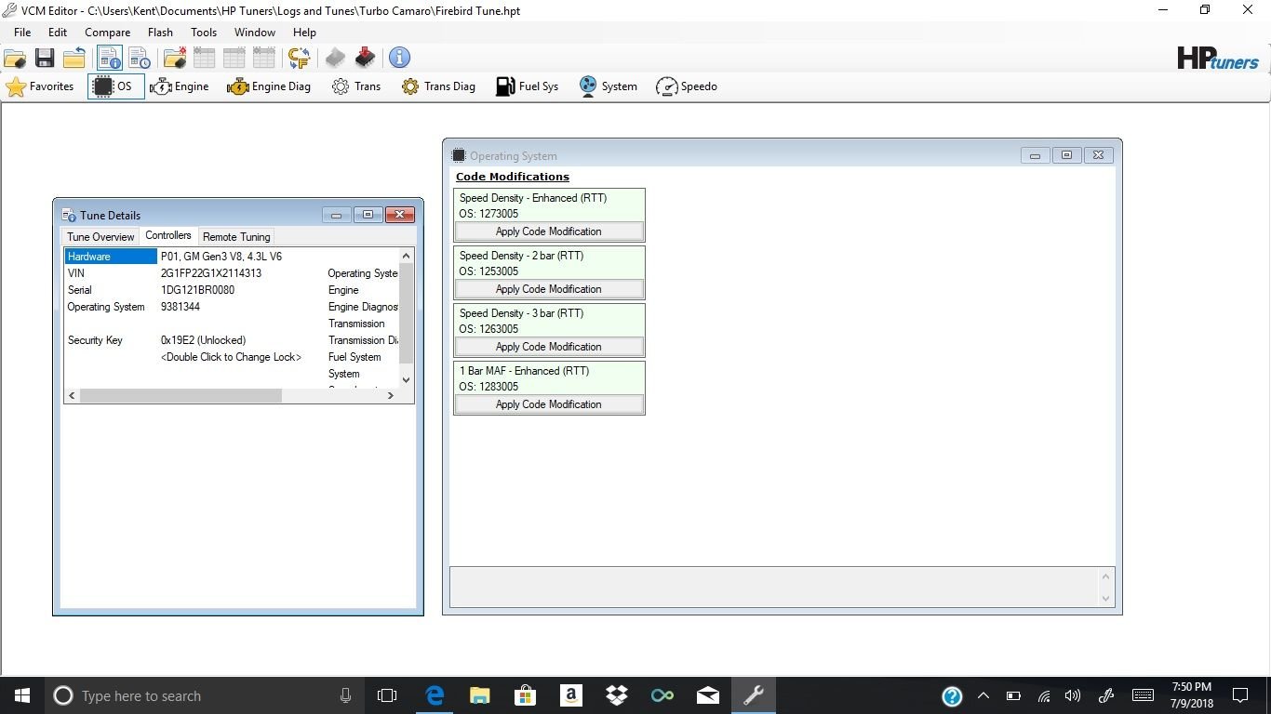1271x714 pixels.
Task: Show hidden system tray icons chevron
Action: pyautogui.click(x=983, y=695)
